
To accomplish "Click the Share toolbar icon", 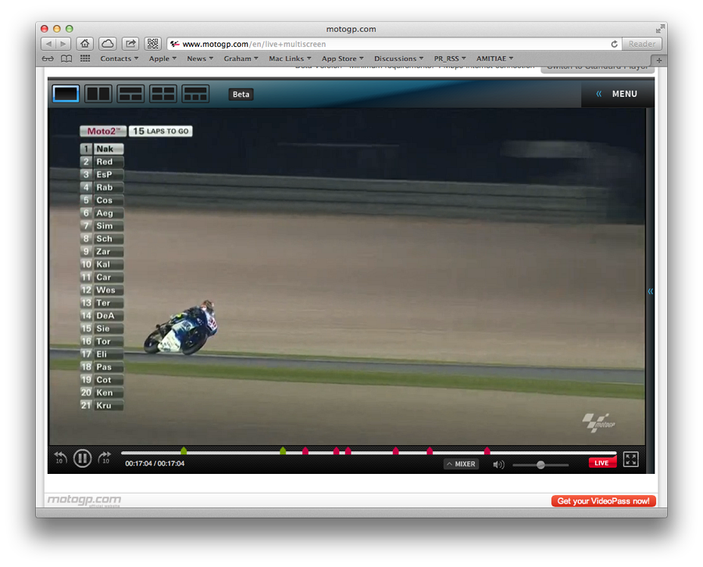I will click(x=130, y=44).
